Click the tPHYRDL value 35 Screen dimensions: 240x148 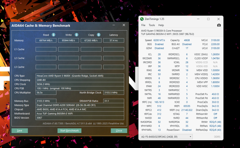coord(187,126)
